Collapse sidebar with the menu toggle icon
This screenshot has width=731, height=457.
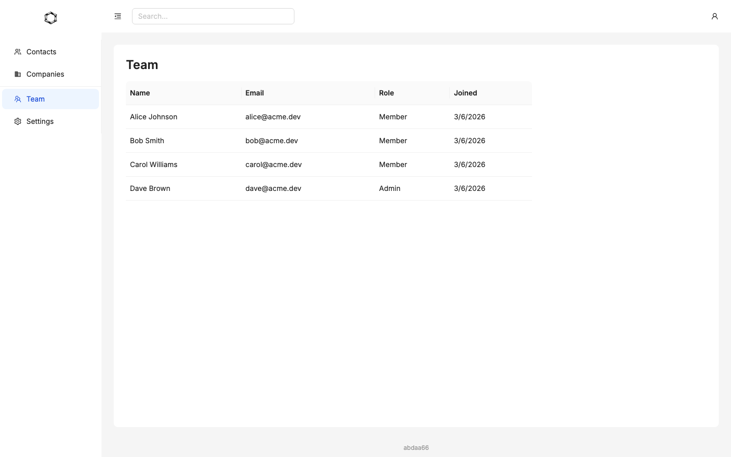pos(118,16)
